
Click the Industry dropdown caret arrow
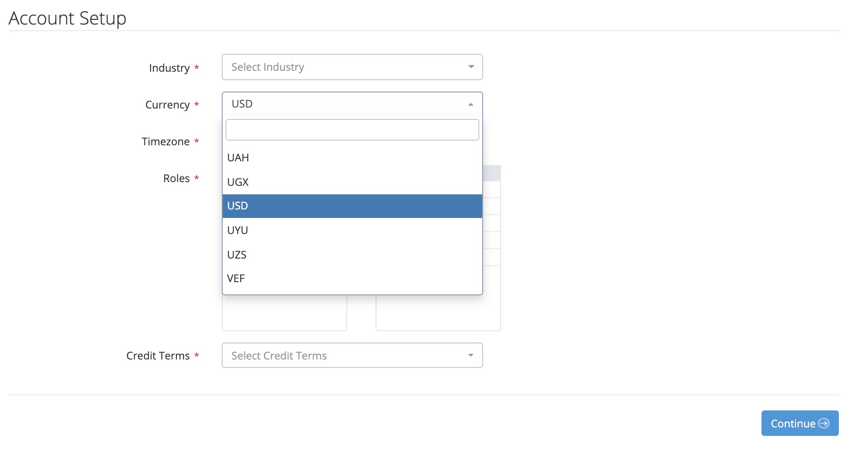(471, 67)
